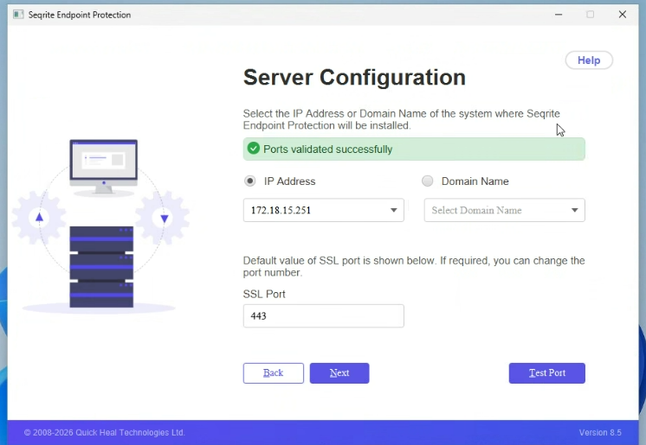
Task: Choose the Domain Name radio option
Action: [428, 181]
